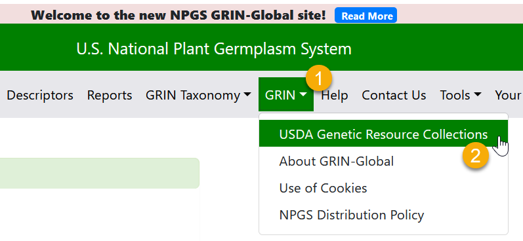Go to the Descriptors page
The width and height of the screenshot is (523, 241).
40,96
